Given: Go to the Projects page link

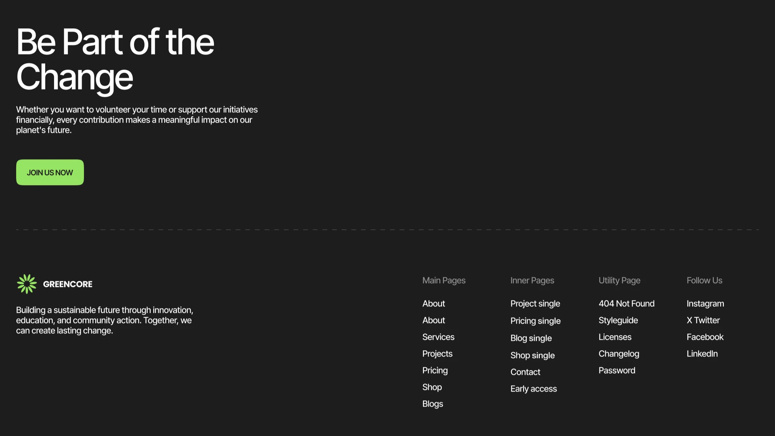Looking at the screenshot, I should pos(437,354).
